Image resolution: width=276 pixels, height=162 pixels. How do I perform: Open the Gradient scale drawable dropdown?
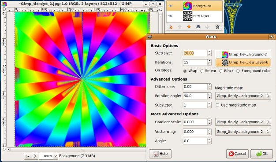click(243, 122)
